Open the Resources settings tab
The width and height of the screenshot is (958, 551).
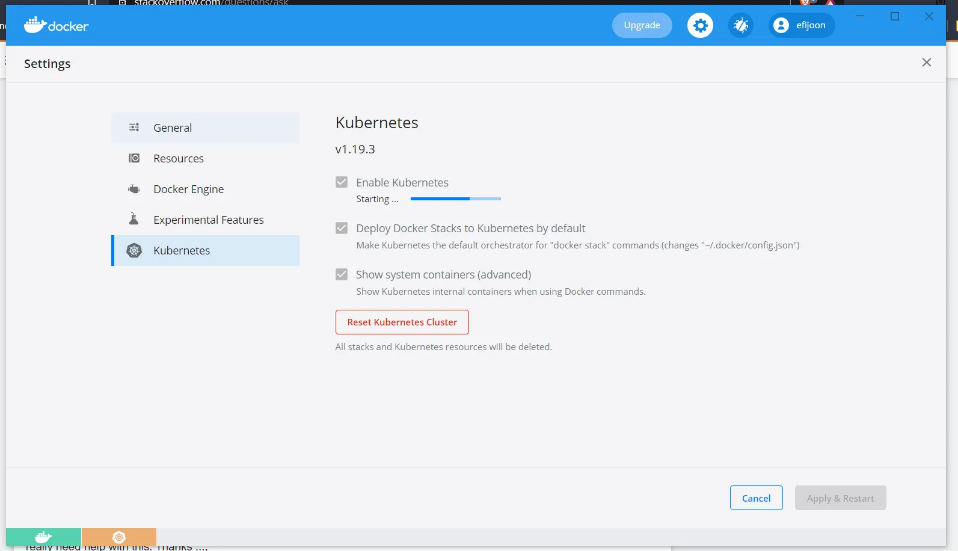pyautogui.click(x=205, y=158)
